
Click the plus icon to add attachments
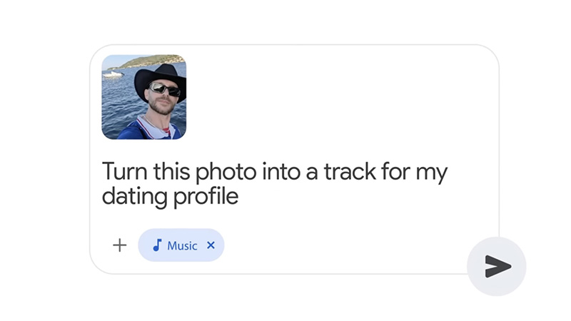pos(120,245)
